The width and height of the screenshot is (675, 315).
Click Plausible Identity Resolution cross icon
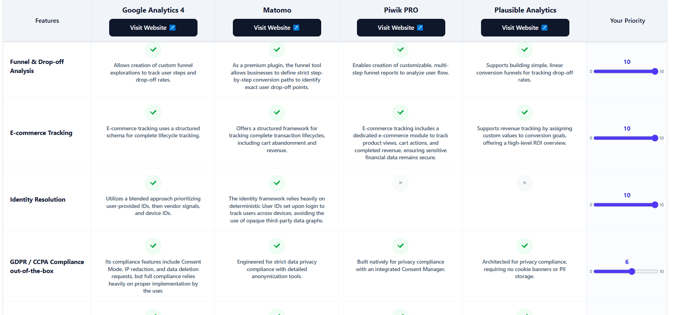[525, 183]
